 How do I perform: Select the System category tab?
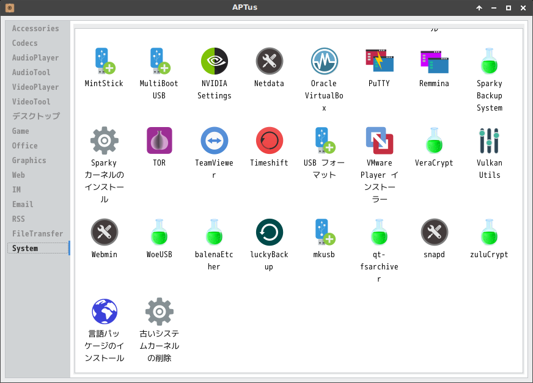coord(38,248)
